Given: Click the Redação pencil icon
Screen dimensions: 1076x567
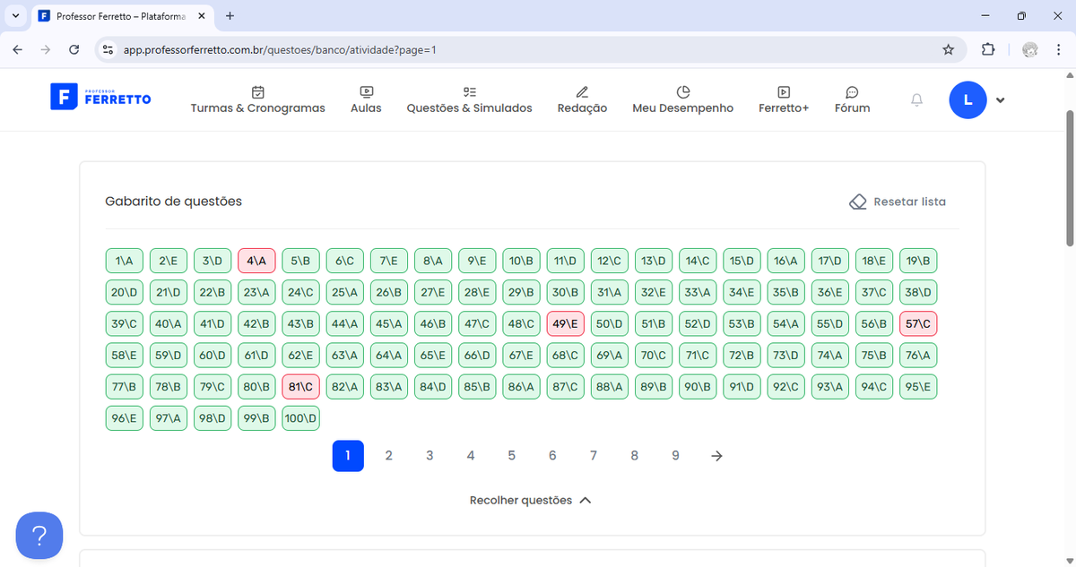Looking at the screenshot, I should pos(582,91).
